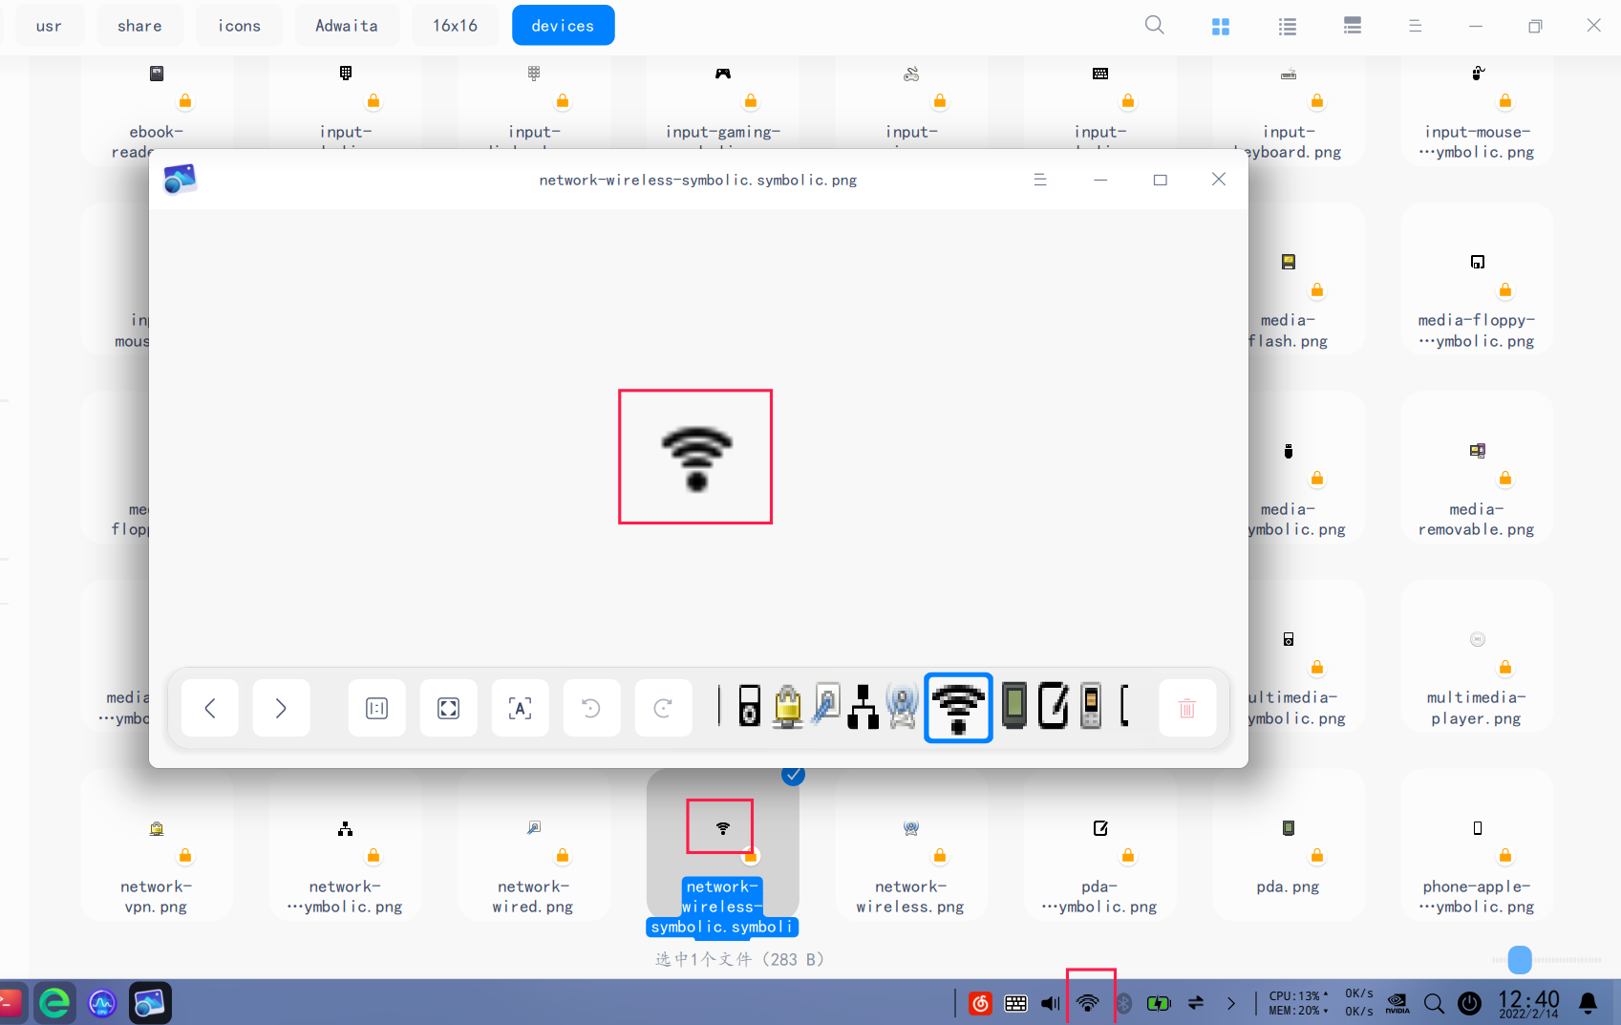Uncheck the selected file's checkmark badge
Viewport: 1621px width, 1025px height.
click(793, 774)
